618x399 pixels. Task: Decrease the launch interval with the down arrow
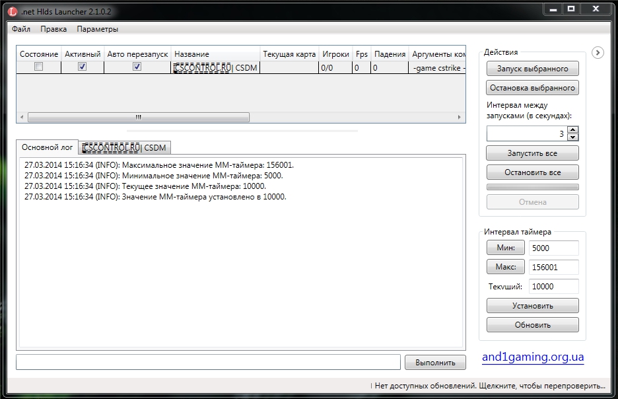pyautogui.click(x=572, y=137)
